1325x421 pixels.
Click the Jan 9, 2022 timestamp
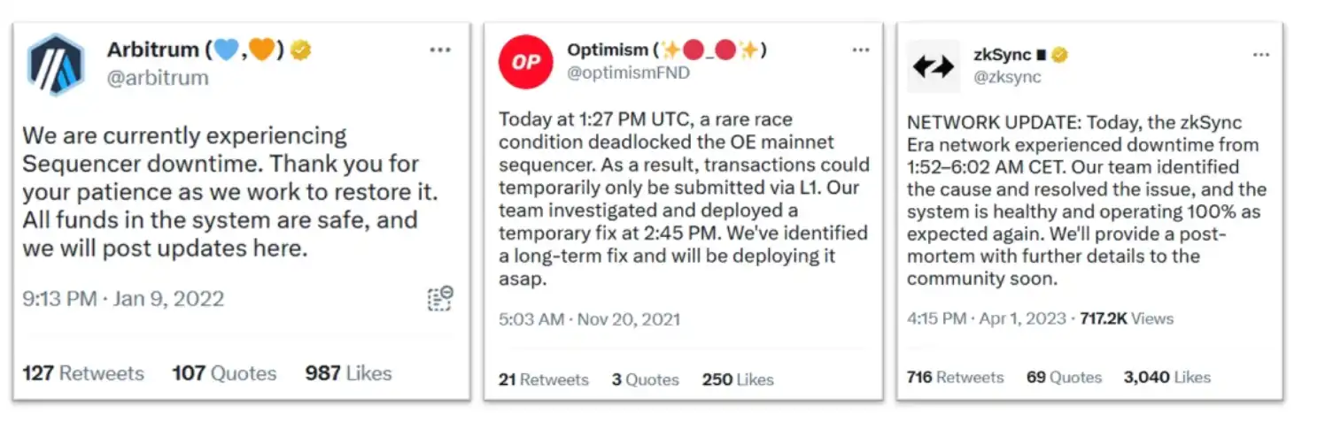tap(168, 298)
